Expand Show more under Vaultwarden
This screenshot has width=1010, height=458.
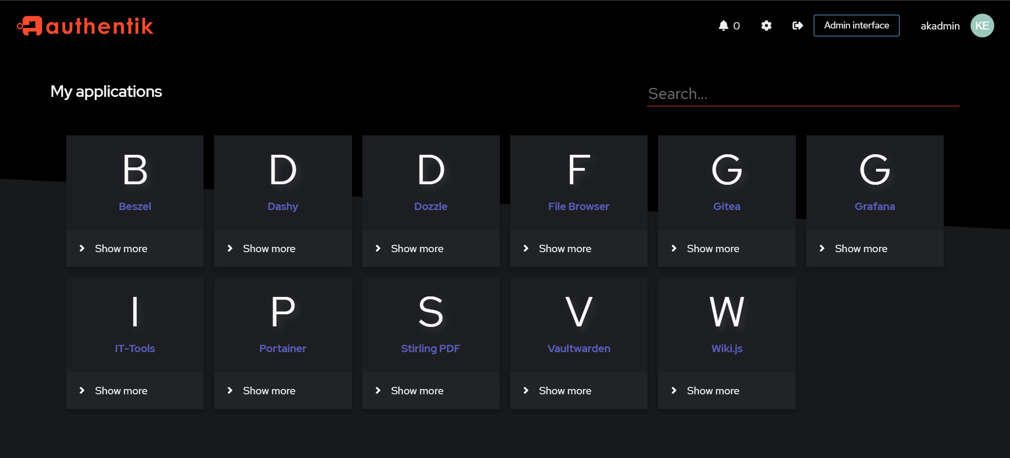tap(579, 391)
